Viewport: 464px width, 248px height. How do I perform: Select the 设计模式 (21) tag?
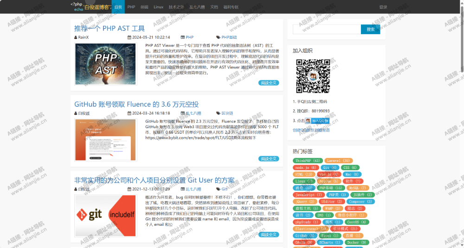point(345,229)
